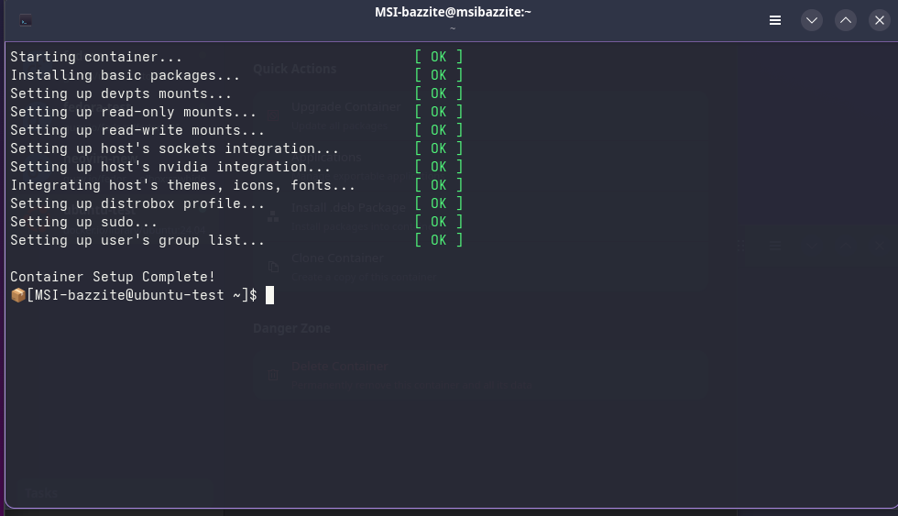This screenshot has height=516, width=898.
Task: Place cursor at the terminal prompt block
Action: tap(270, 295)
